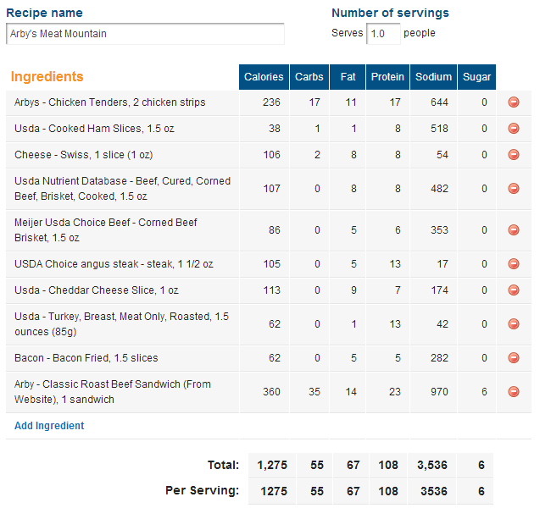
Task: Click the Add Ingredient link
Action: click(x=49, y=426)
